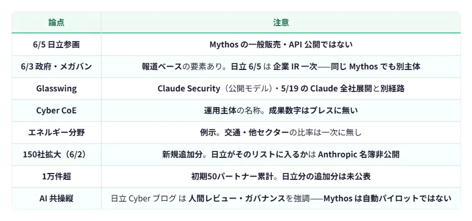Select the エネルギー分野 row label
This screenshot has height=221, width=472.
point(56,132)
